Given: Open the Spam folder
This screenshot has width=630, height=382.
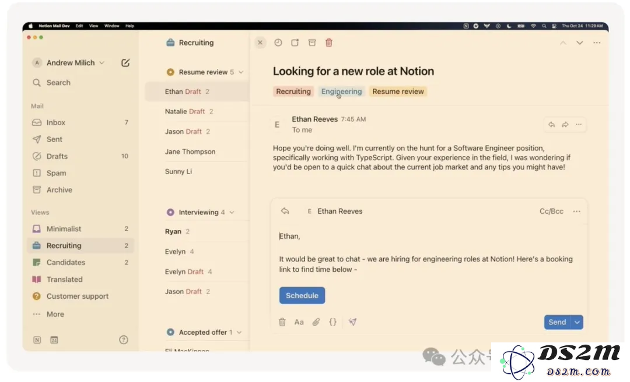Looking at the screenshot, I should tap(80, 173).
